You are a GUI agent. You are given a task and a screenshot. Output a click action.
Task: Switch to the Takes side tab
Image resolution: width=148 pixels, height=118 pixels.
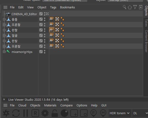tap(146, 23)
